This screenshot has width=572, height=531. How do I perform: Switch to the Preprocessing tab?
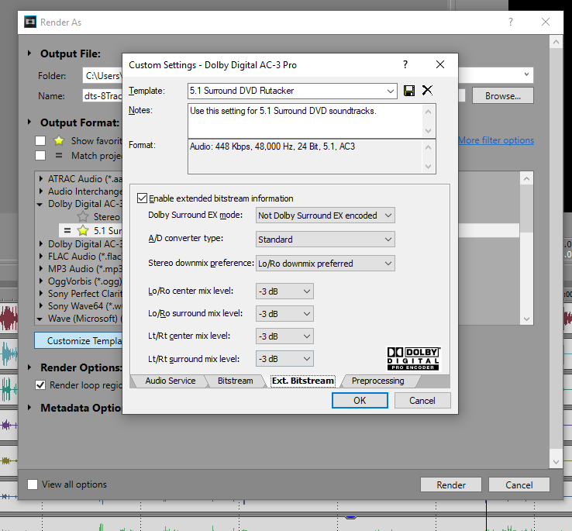pyautogui.click(x=377, y=381)
